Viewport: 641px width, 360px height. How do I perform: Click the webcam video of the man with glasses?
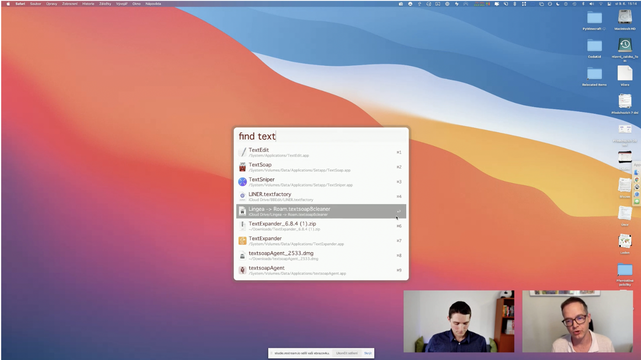point(577,321)
